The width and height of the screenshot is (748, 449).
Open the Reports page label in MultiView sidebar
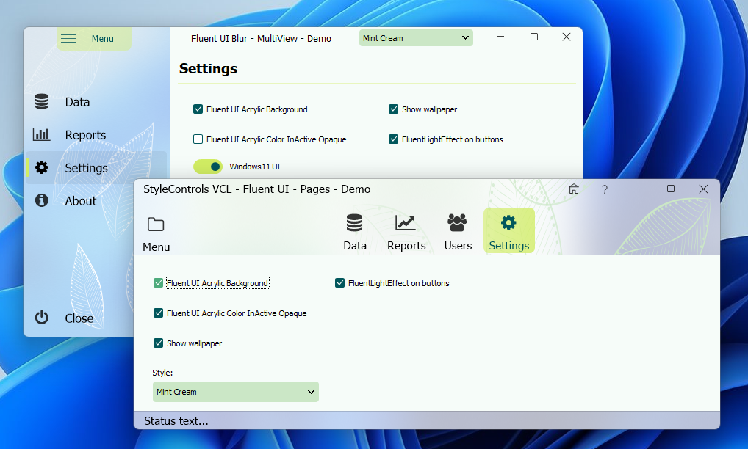[x=85, y=135]
